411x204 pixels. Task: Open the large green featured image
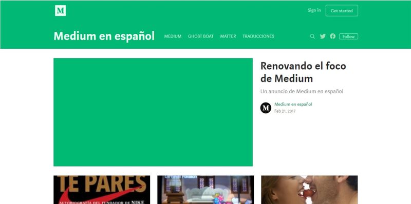(153, 112)
